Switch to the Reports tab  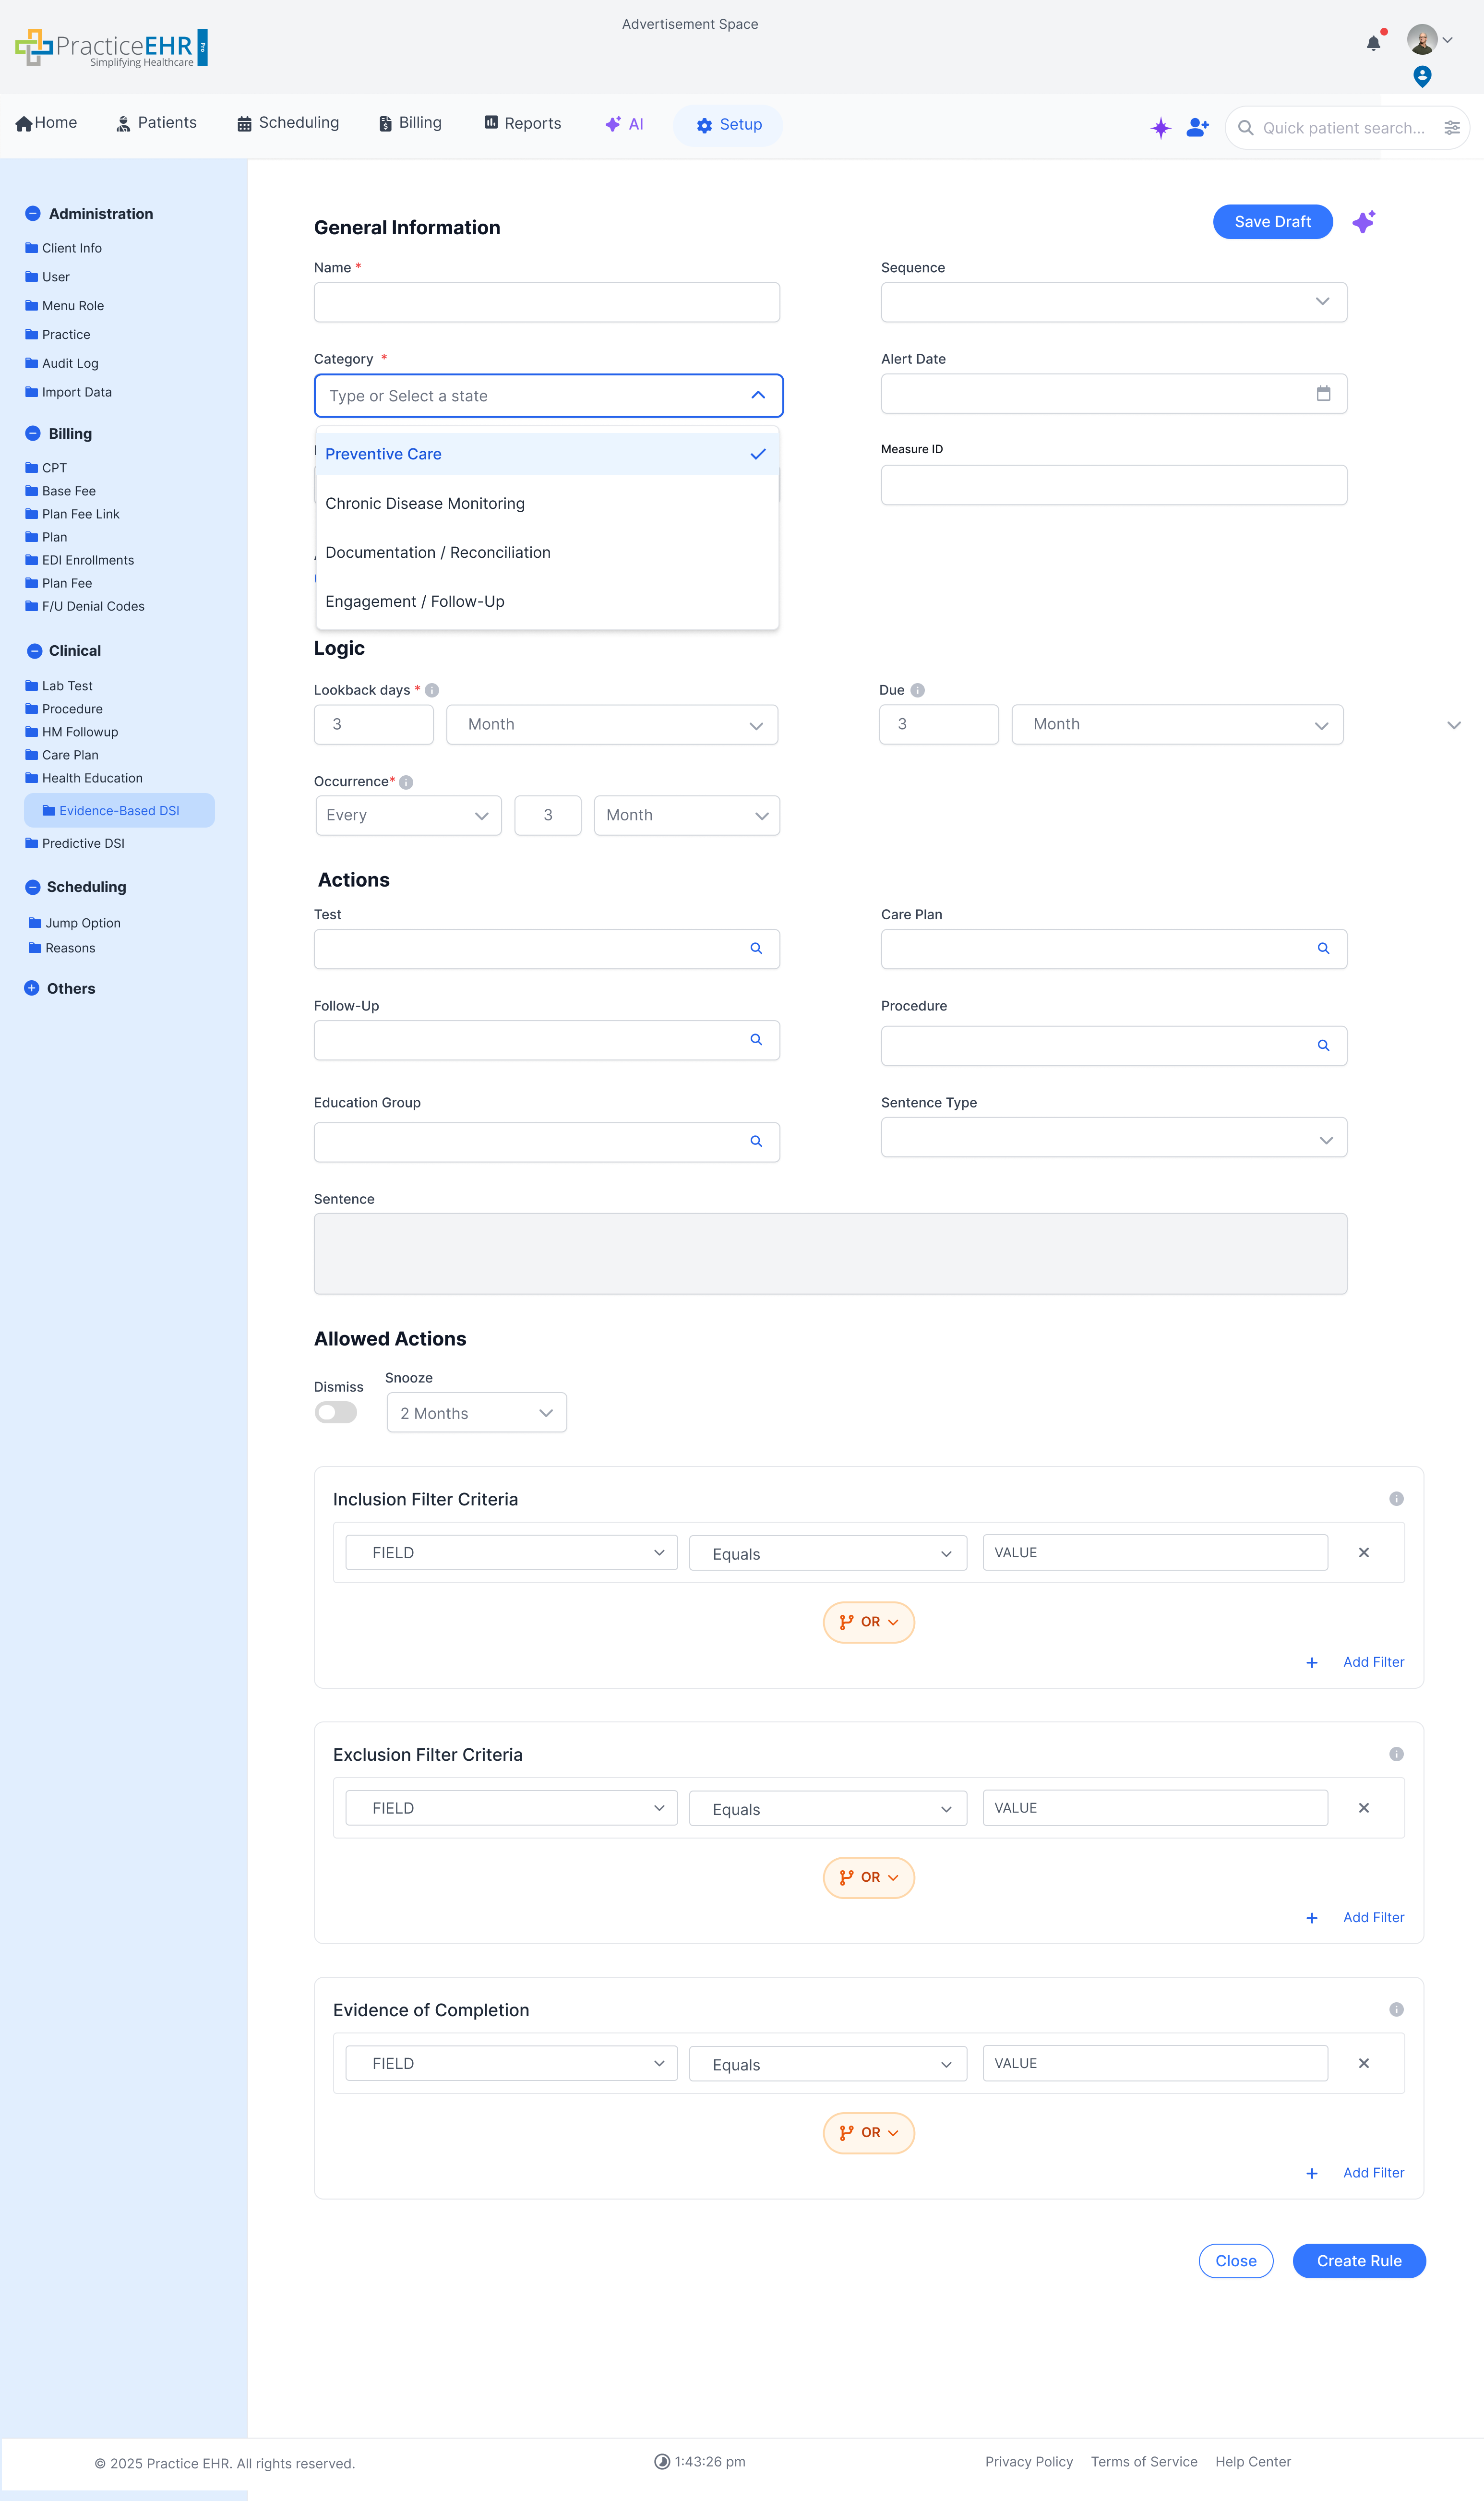522,123
